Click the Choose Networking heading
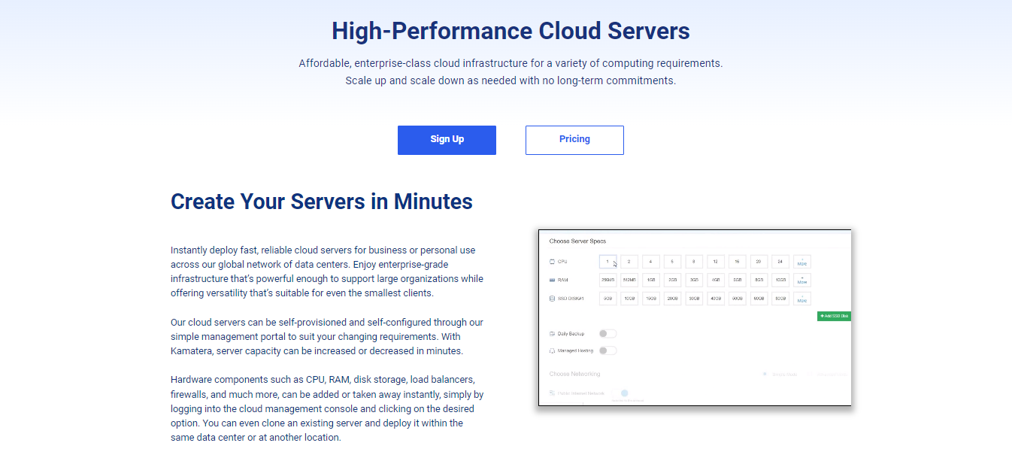This screenshot has width=1012, height=458. point(574,374)
